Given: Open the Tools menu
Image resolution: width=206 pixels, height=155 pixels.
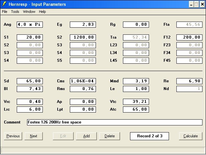Looking at the screenshot, I should click(15, 12).
